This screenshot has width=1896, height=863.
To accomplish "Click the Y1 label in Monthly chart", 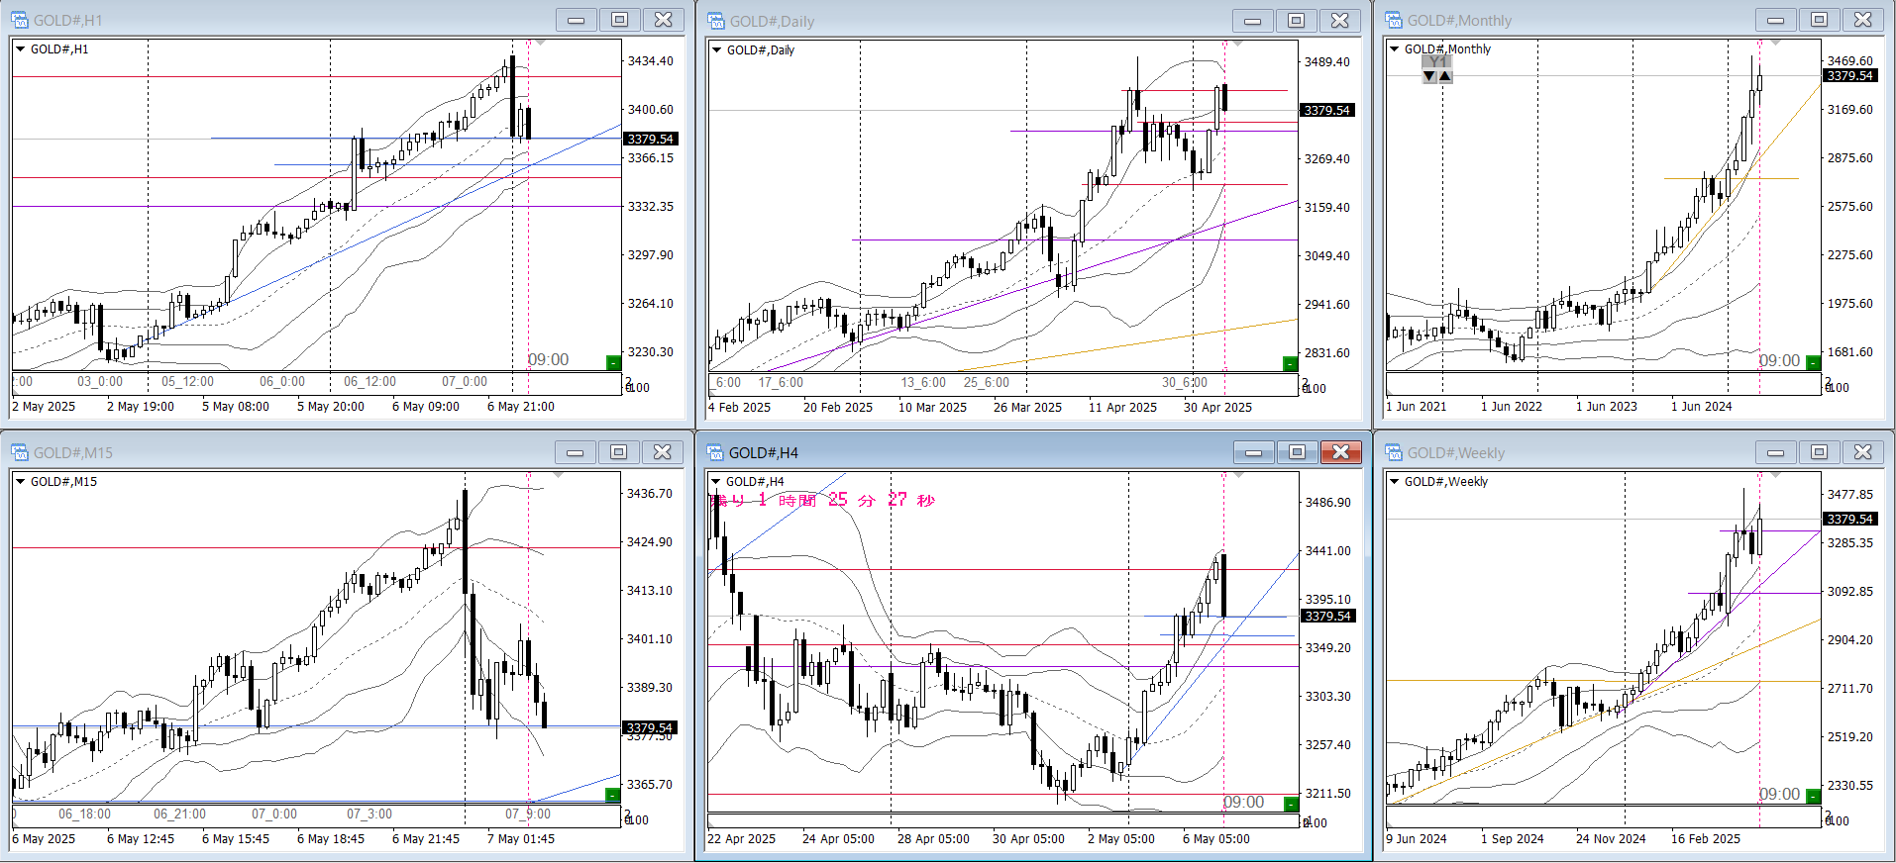I will click(1437, 61).
